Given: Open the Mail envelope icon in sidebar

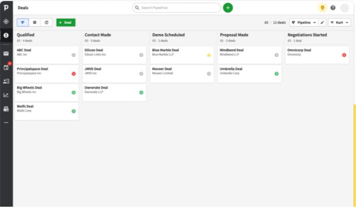Looking at the screenshot, I should coord(6,53).
